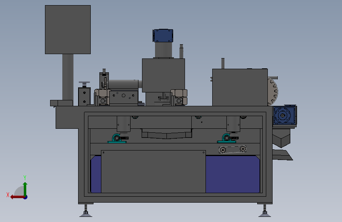Select the large gray center panel in frame

click(x=153, y=171)
